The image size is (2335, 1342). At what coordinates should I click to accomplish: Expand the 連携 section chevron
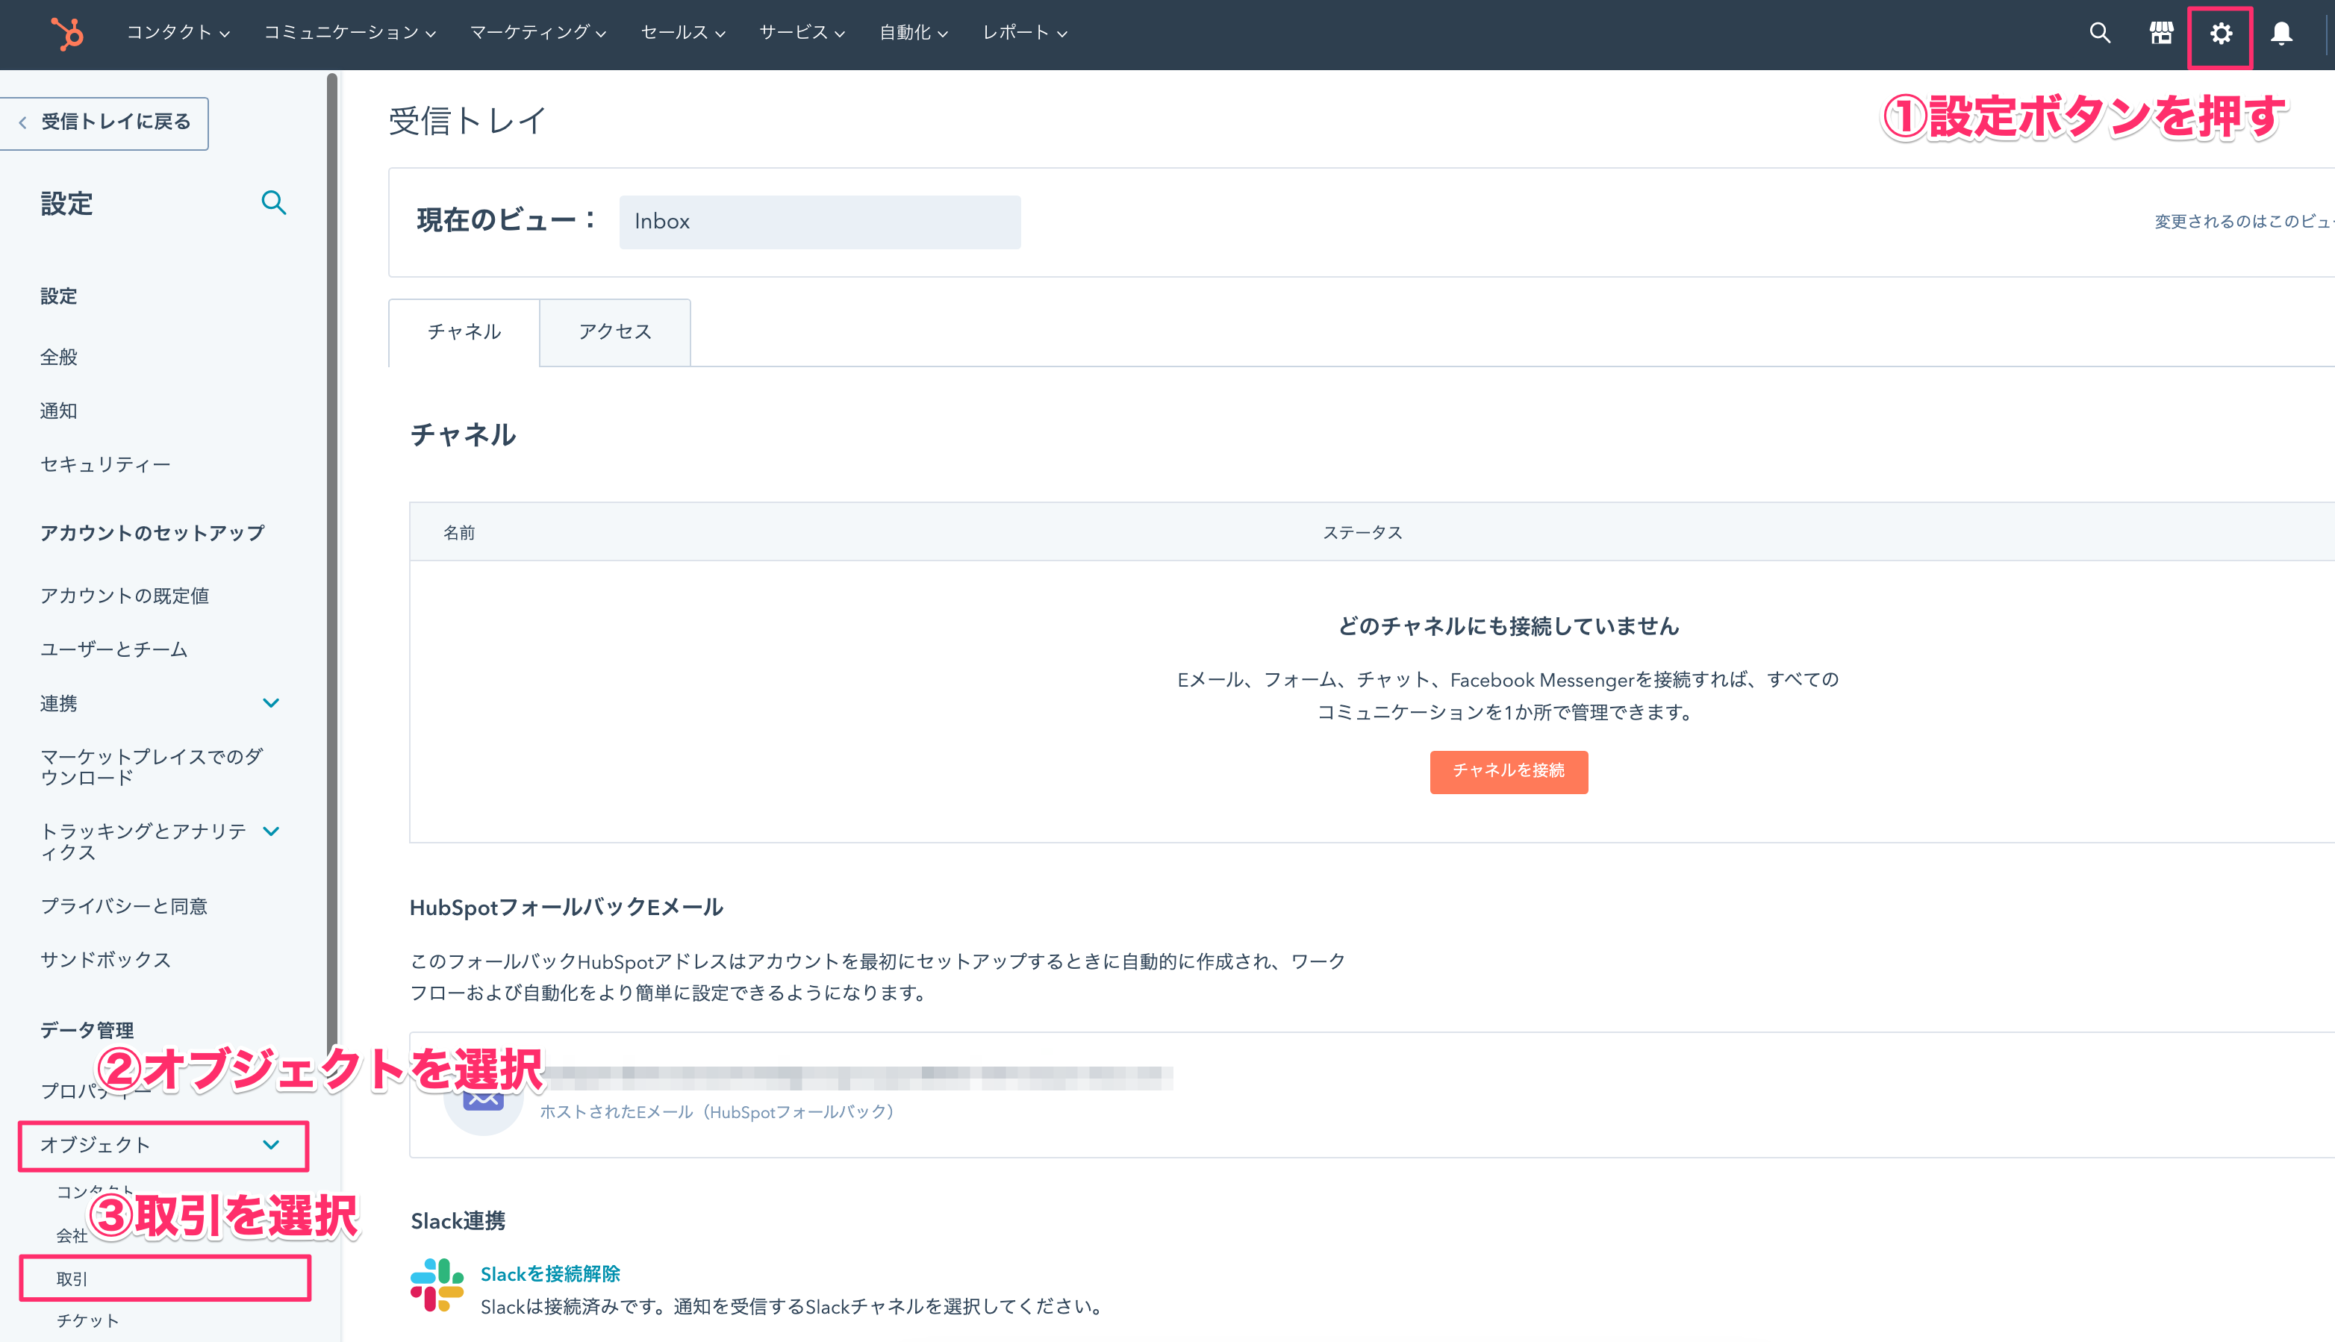click(271, 703)
